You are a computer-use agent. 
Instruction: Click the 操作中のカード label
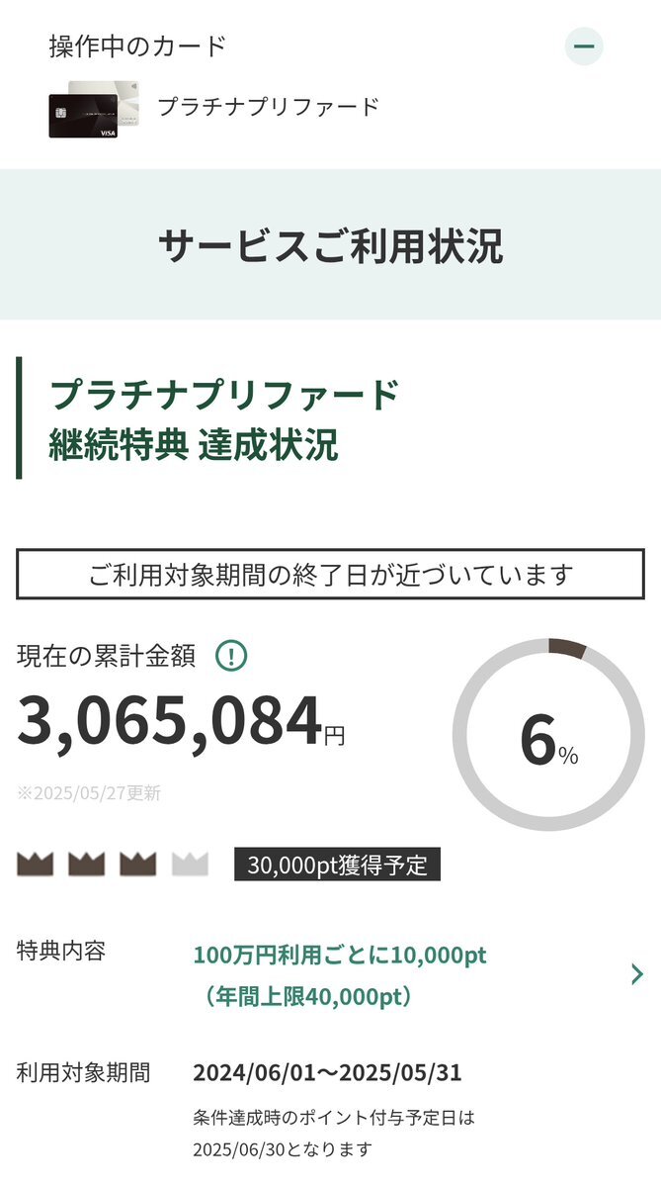(x=137, y=46)
